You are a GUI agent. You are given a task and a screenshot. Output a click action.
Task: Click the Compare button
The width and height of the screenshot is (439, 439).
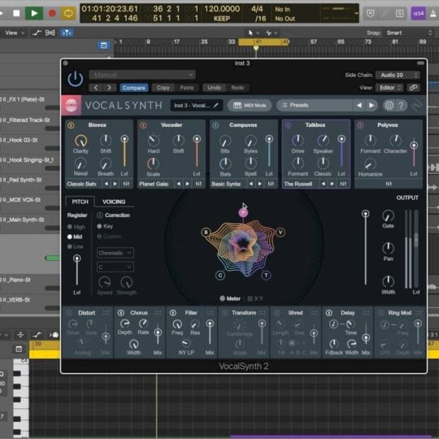tap(134, 88)
